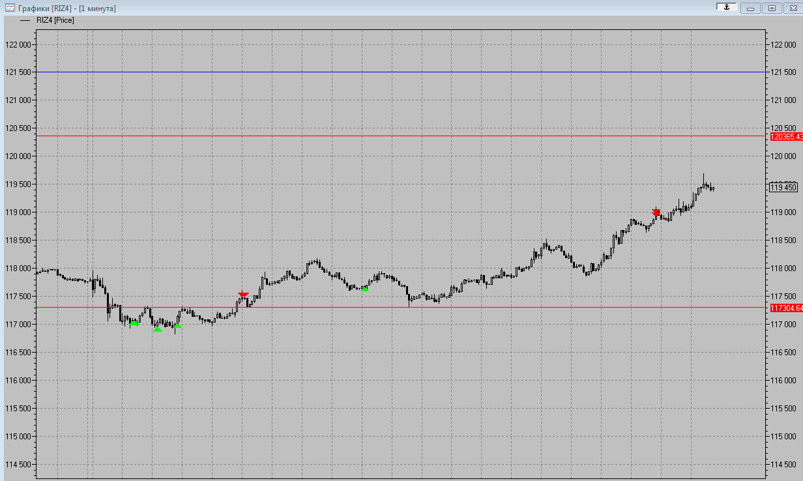Select the red horizontal line at 120365.43
Screen dimensions: 803x481
point(400,136)
